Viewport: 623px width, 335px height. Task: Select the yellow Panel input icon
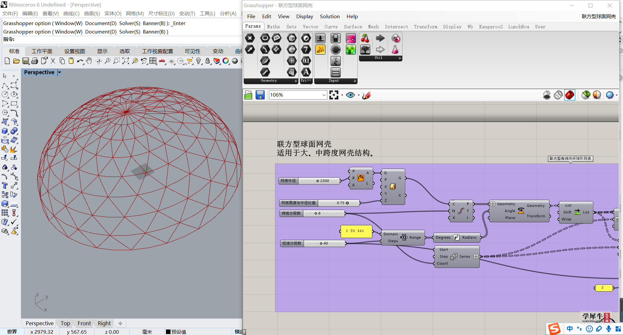(320, 49)
